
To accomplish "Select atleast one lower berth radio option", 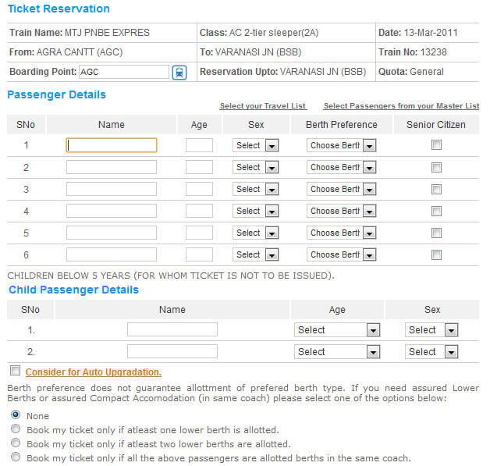I will click(16, 429).
